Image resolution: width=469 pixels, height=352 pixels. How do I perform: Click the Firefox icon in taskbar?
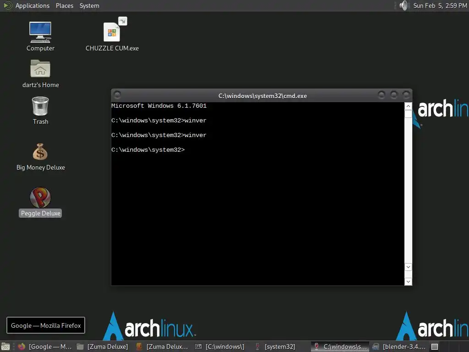[22, 346]
